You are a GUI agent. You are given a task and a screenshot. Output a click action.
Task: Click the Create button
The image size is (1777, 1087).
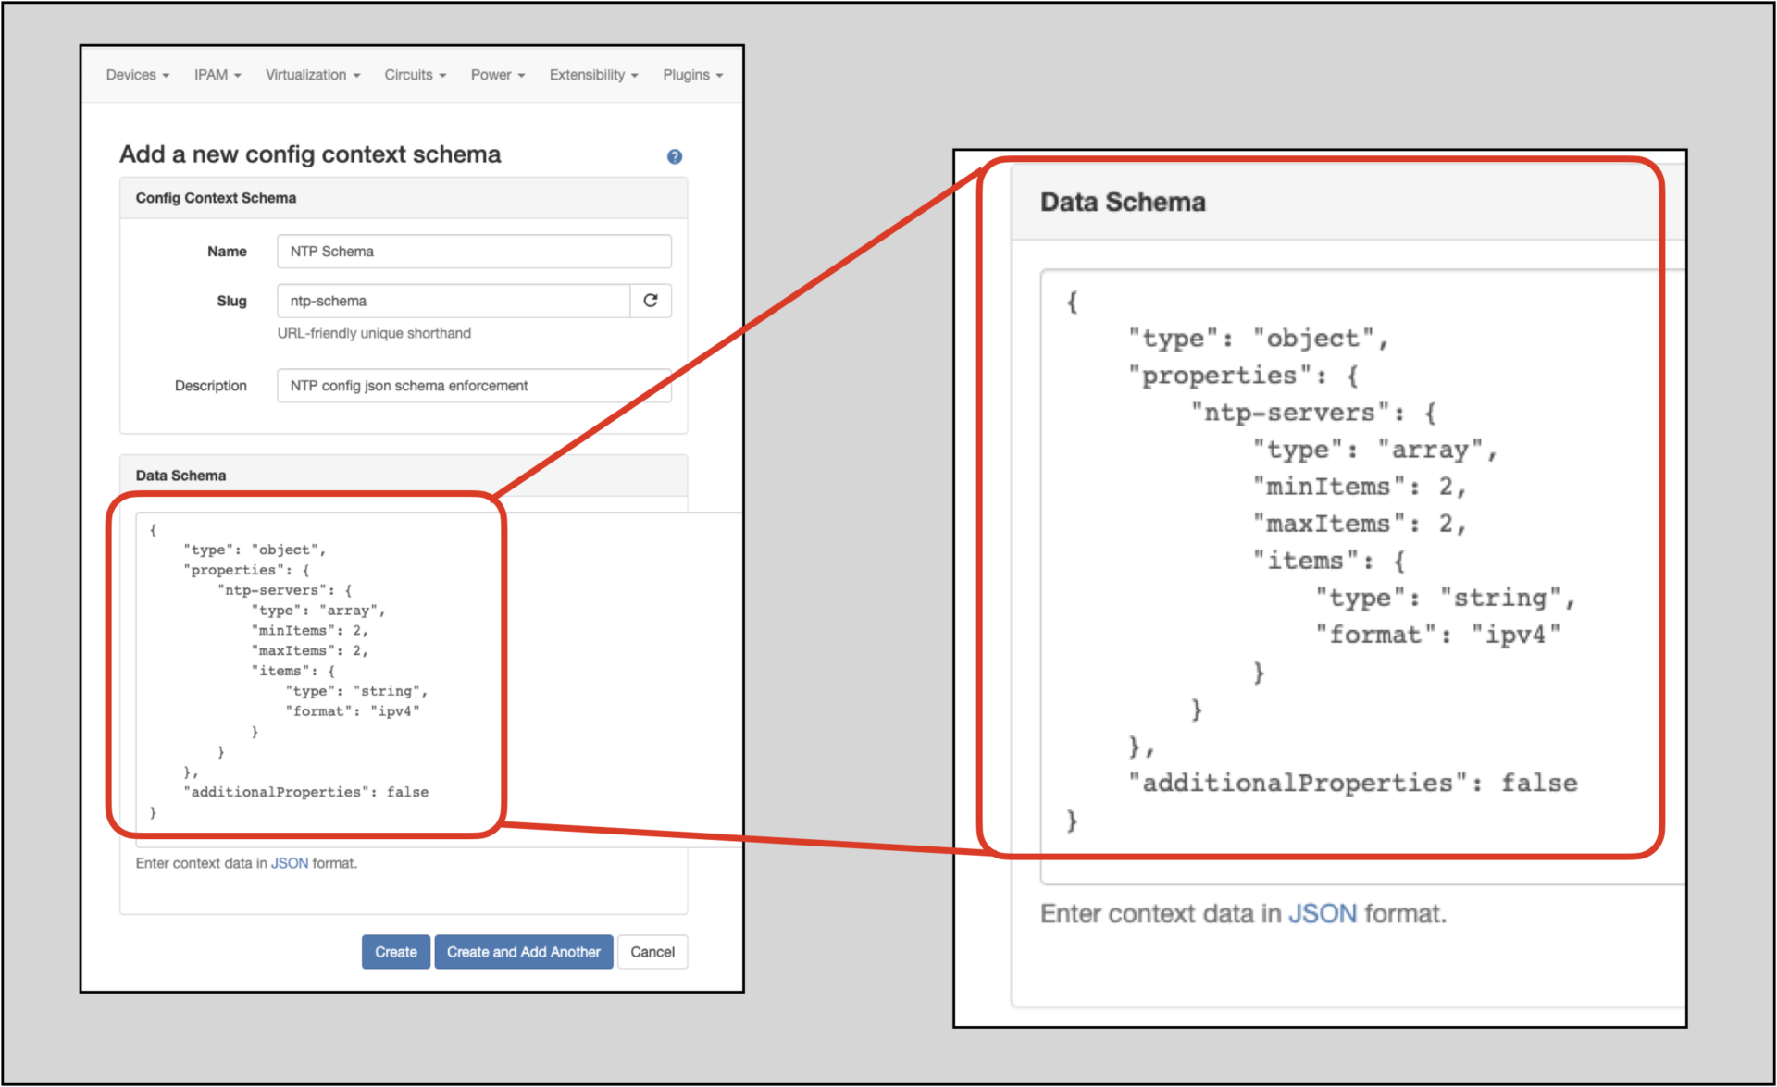coord(395,952)
